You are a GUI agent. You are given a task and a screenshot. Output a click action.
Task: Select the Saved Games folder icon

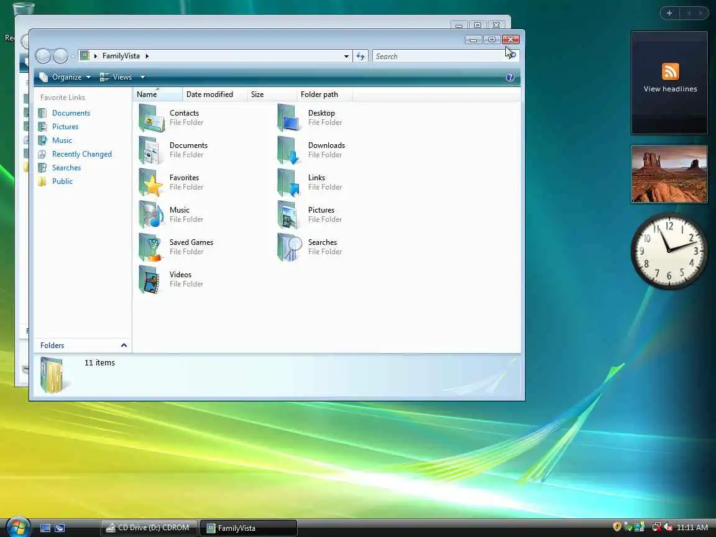point(151,247)
